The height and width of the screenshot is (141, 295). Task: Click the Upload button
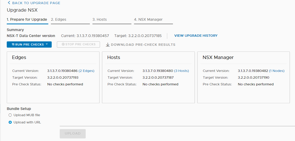point(73,134)
